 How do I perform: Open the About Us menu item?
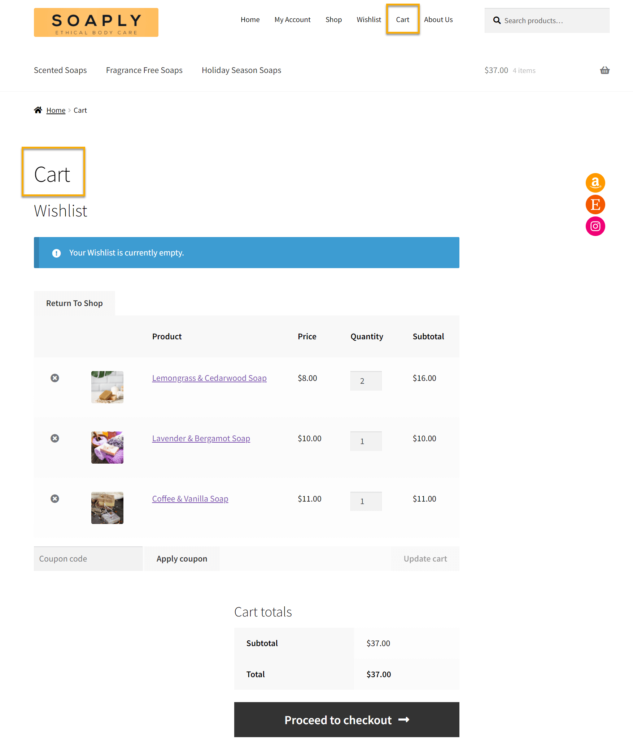(438, 20)
